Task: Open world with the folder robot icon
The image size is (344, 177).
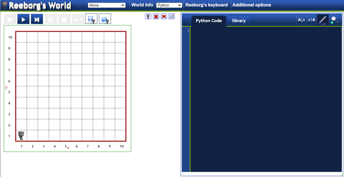Action: pos(105,19)
